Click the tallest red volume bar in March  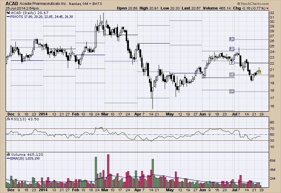pyautogui.click(x=108, y=171)
